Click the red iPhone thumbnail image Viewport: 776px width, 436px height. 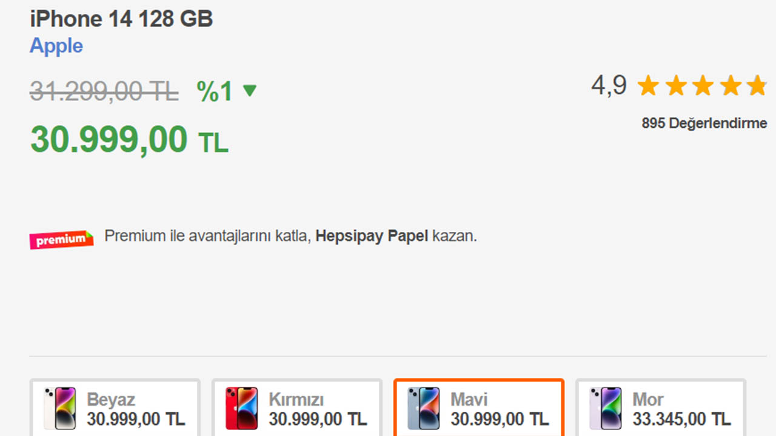[241, 408]
